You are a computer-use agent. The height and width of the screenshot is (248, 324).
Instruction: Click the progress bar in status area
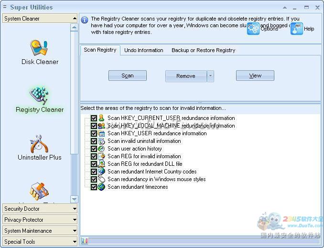(x=205, y=241)
